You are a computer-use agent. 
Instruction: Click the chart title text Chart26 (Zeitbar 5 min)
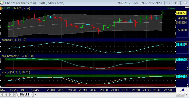pyautogui.click(x=21, y=3)
